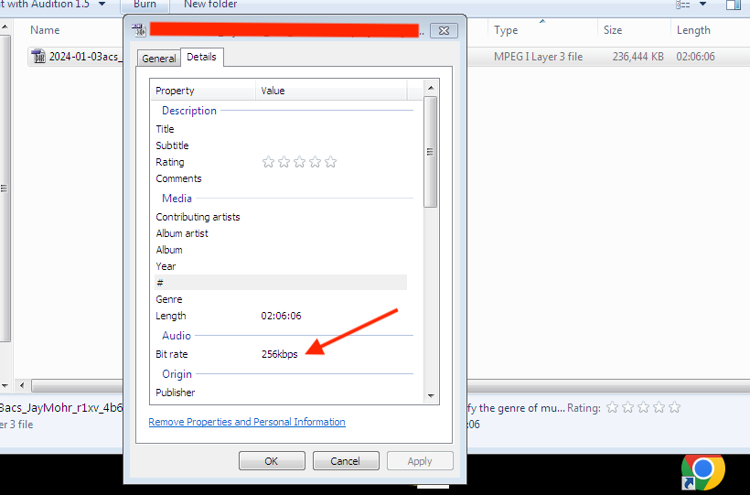Select the 2024-01-03acs file in Explorer
The height and width of the screenshot is (495, 750).
pyautogui.click(x=84, y=57)
